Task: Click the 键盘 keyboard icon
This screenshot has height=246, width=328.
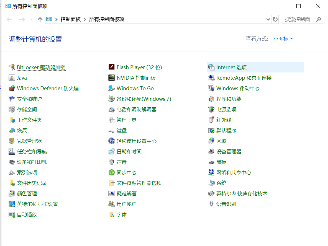Action: 111,131
